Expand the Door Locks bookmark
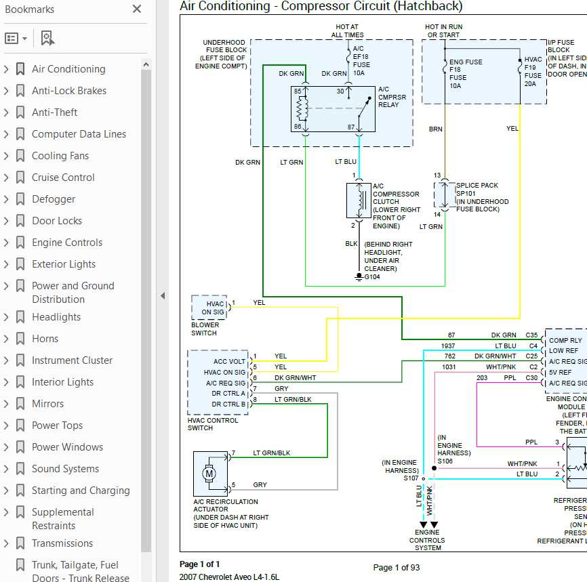Screen dimensions: 587x582 (6, 221)
